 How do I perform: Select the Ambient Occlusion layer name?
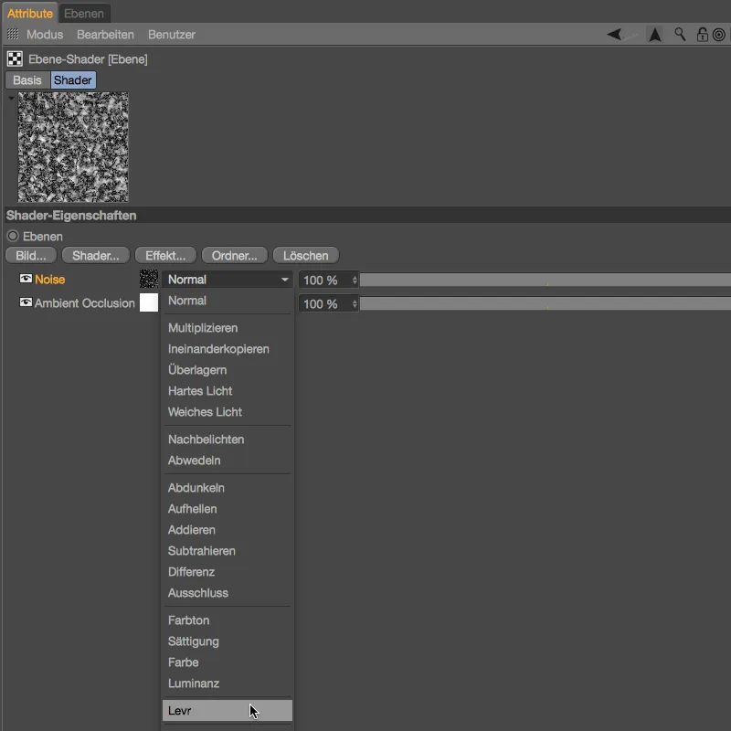click(85, 303)
